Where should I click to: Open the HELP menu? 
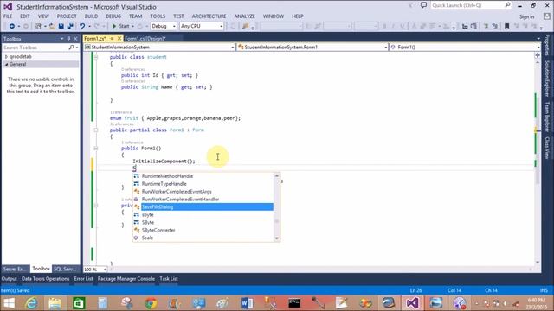298,16
